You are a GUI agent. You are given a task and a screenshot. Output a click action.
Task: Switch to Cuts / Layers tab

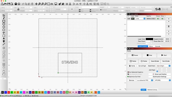[x=143, y=46]
